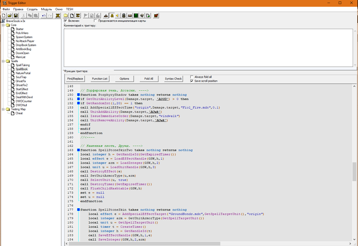Open the Terrain Editor mountain icon
This screenshot has height=246, width=358.
coord(106,16)
